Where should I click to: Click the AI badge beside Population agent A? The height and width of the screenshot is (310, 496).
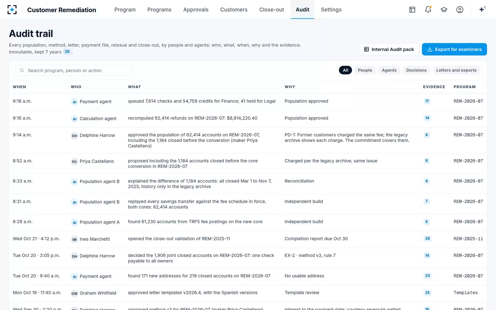click(74, 223)
